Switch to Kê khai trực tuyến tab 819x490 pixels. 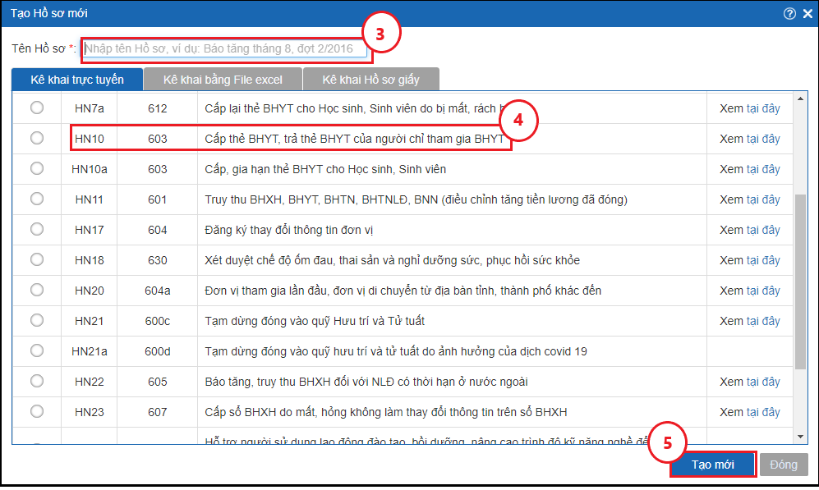(77, 80)
